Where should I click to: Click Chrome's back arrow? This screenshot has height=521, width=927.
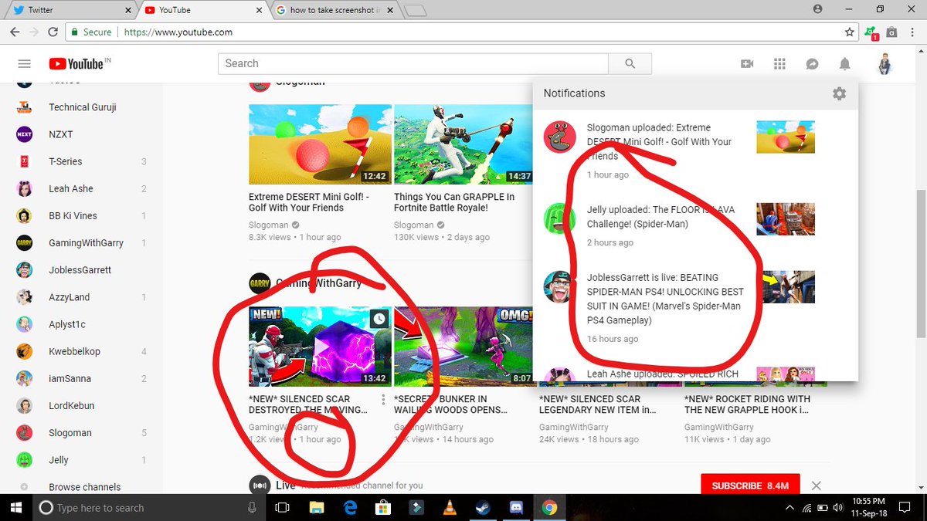coord(15,32)
